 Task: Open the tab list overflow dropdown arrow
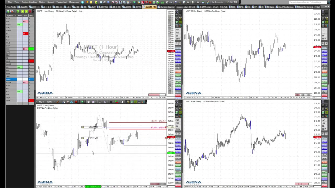[326, 7]
